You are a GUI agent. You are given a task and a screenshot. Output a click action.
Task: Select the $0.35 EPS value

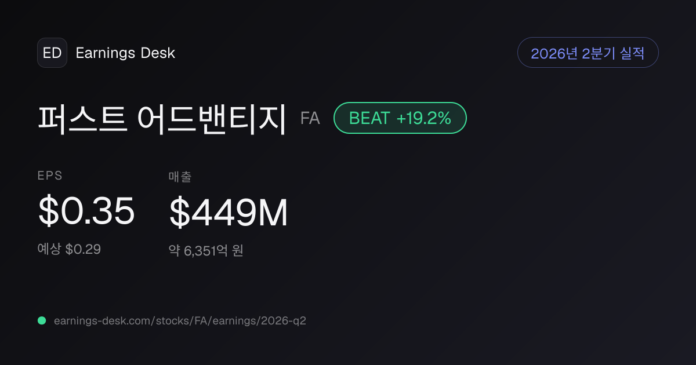[86, 211]
